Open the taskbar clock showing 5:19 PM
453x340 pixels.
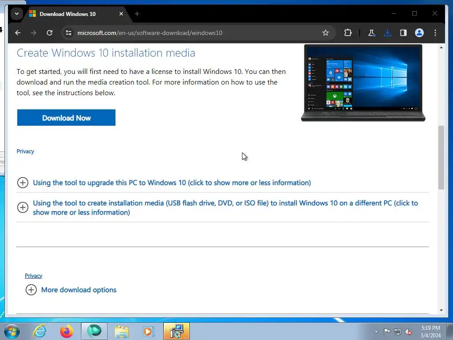pyautogui.click(x=430, y=332)
